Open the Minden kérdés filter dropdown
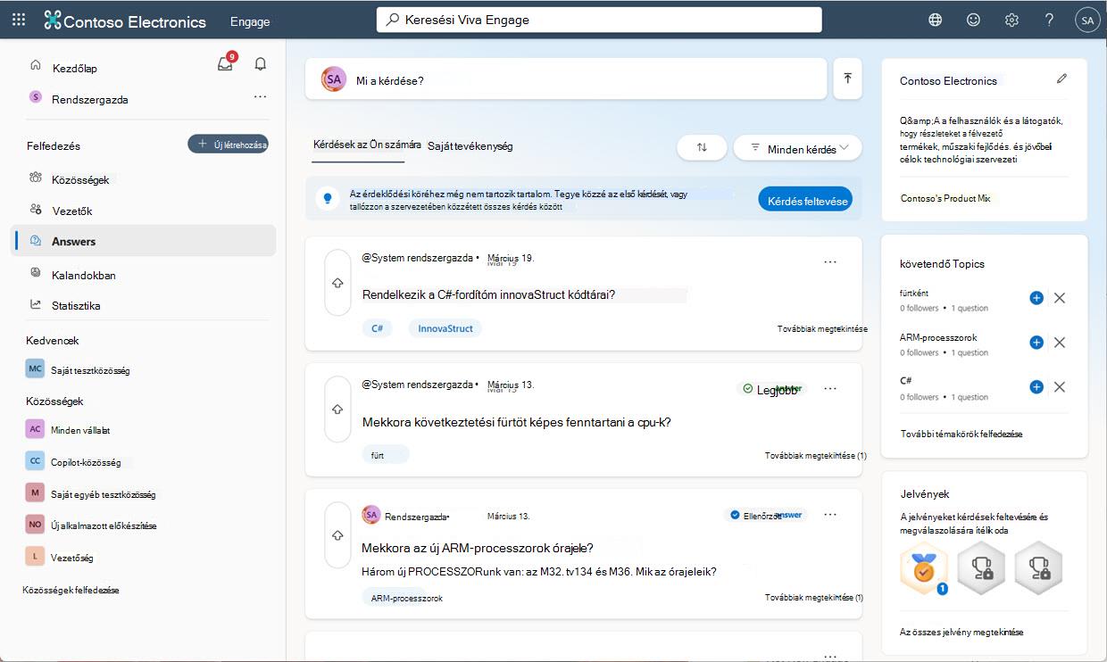Screen dimensions: 1107x662 click(x=797, y=148)
